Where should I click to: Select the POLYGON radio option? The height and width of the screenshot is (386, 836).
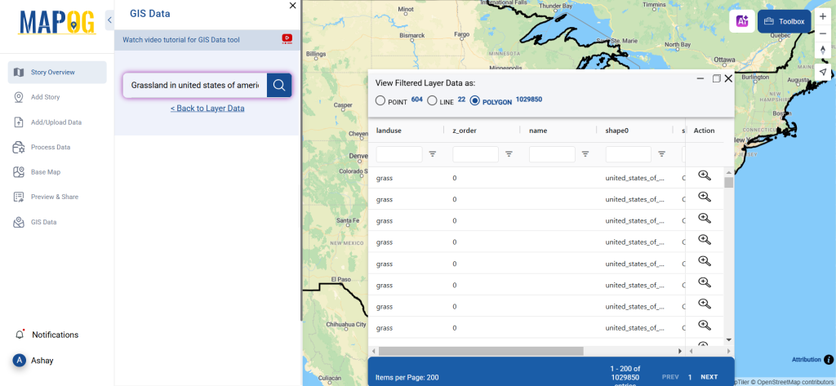click(475, 100)
